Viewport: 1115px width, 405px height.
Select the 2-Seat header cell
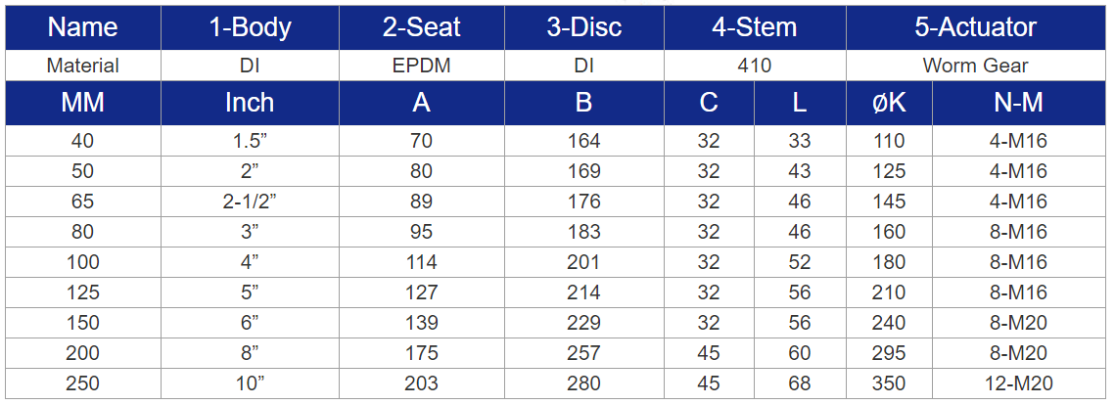click(422, 27)
